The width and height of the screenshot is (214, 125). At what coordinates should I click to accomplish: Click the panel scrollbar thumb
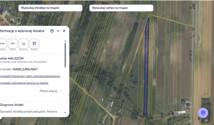pyautogui.click(x=65, y=55)
